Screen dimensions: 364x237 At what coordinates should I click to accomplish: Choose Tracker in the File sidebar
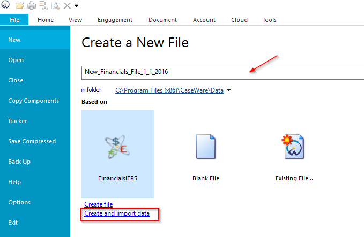(35, 121)
